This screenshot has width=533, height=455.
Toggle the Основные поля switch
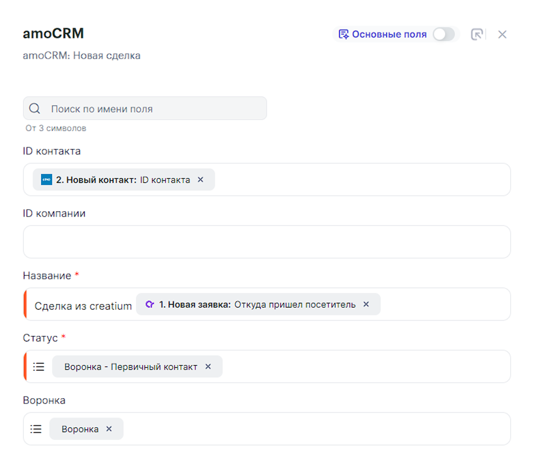[443, 34]
